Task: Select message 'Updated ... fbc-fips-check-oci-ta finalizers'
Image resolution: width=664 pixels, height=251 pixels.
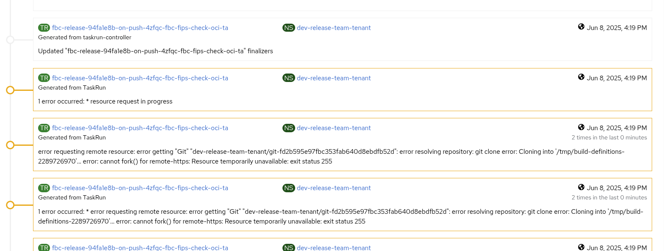Action: click(155, 51)
